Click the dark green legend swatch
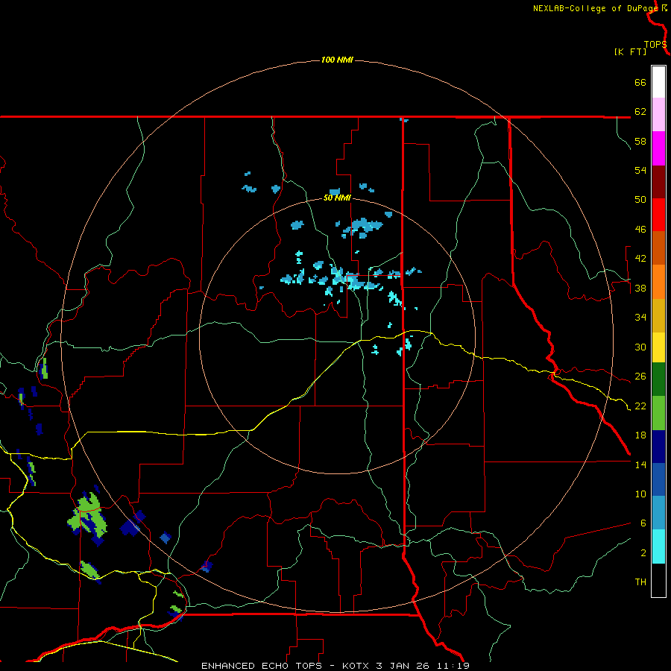 pyautogui.click(x=658, y=379)
